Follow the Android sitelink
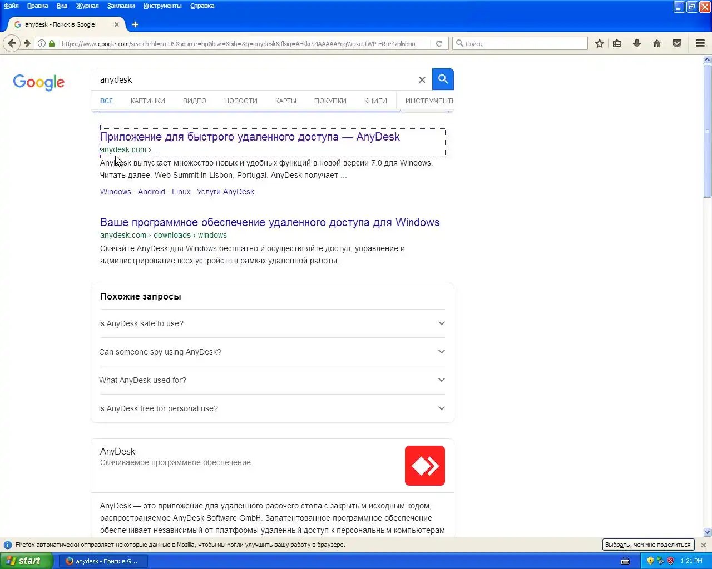712x569 pixels. 151,192
